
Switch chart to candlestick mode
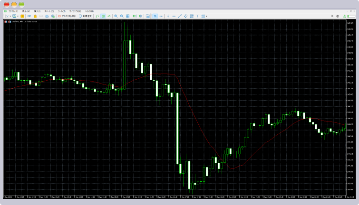click(103, 16)
